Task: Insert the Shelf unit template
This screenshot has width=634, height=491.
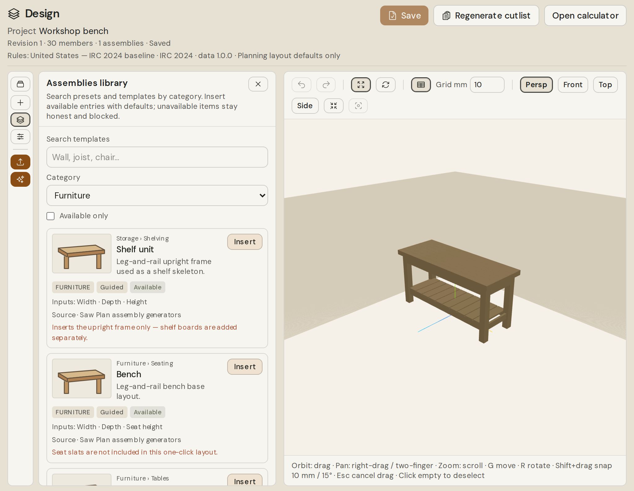Action: coord(245,242)
